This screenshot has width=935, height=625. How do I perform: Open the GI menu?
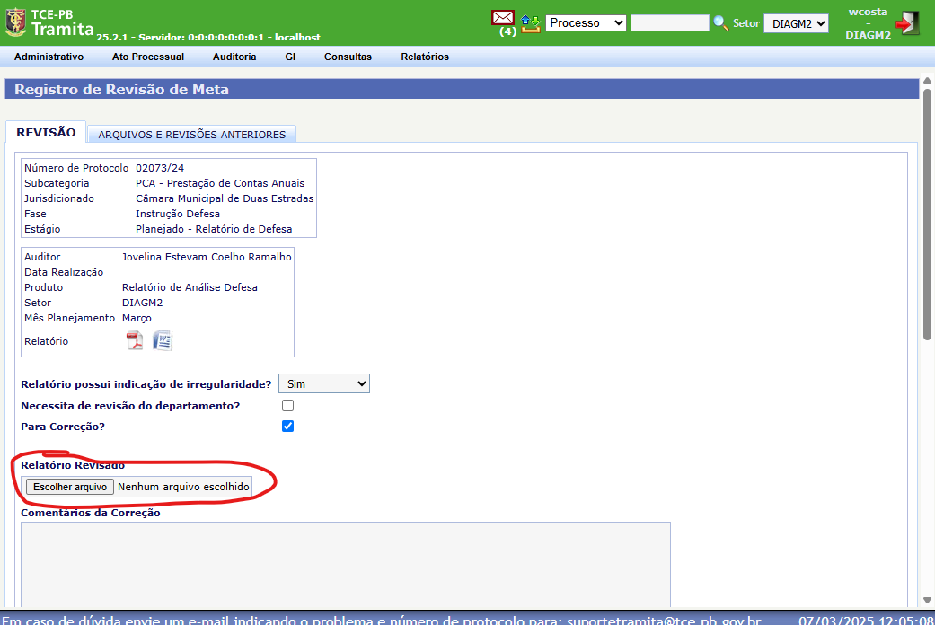click(x=290, y=57)
